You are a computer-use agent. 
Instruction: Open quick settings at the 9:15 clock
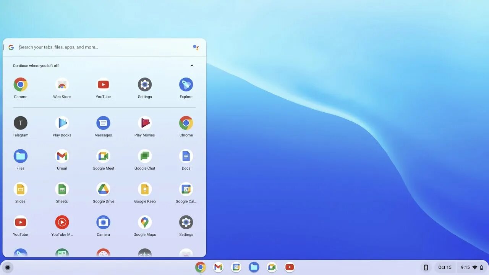pyautogui.click(x=472, y=267)
